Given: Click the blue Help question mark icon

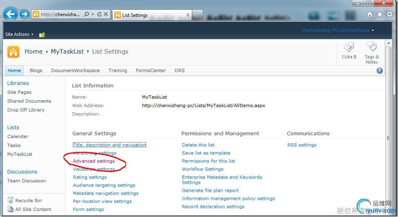Looking at the screenshot, I should [379, 71].
